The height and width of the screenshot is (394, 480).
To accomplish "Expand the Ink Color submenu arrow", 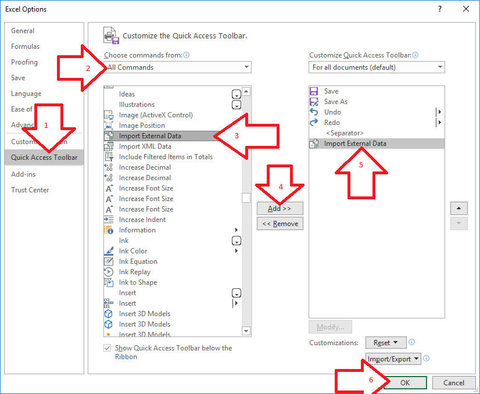I will coord(237,251).
